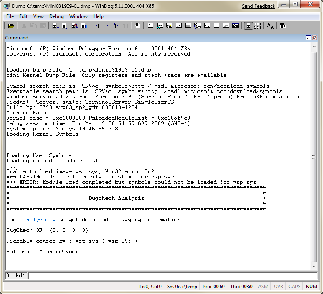Click the Break toolbar icon

(x=84, y=25)
